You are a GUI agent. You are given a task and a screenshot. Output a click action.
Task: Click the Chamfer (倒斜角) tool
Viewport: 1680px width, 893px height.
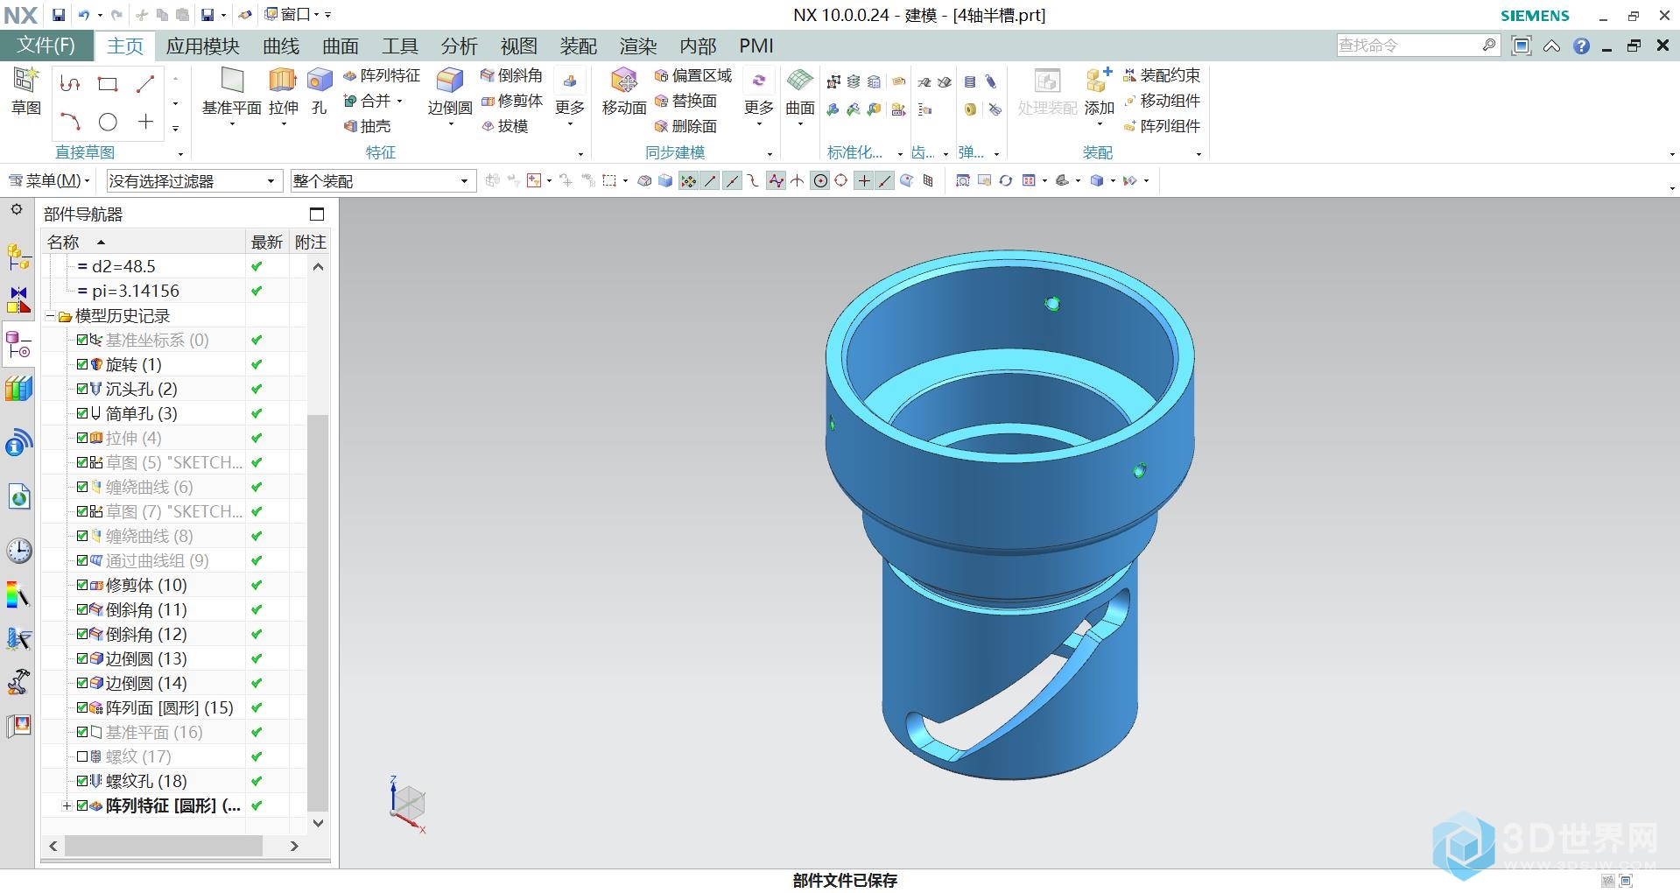(511, 75)
